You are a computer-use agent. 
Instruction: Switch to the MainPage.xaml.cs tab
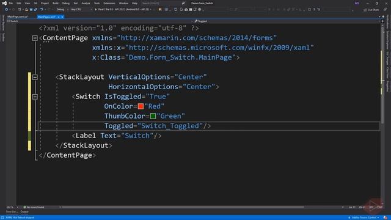tap(18, 16)
